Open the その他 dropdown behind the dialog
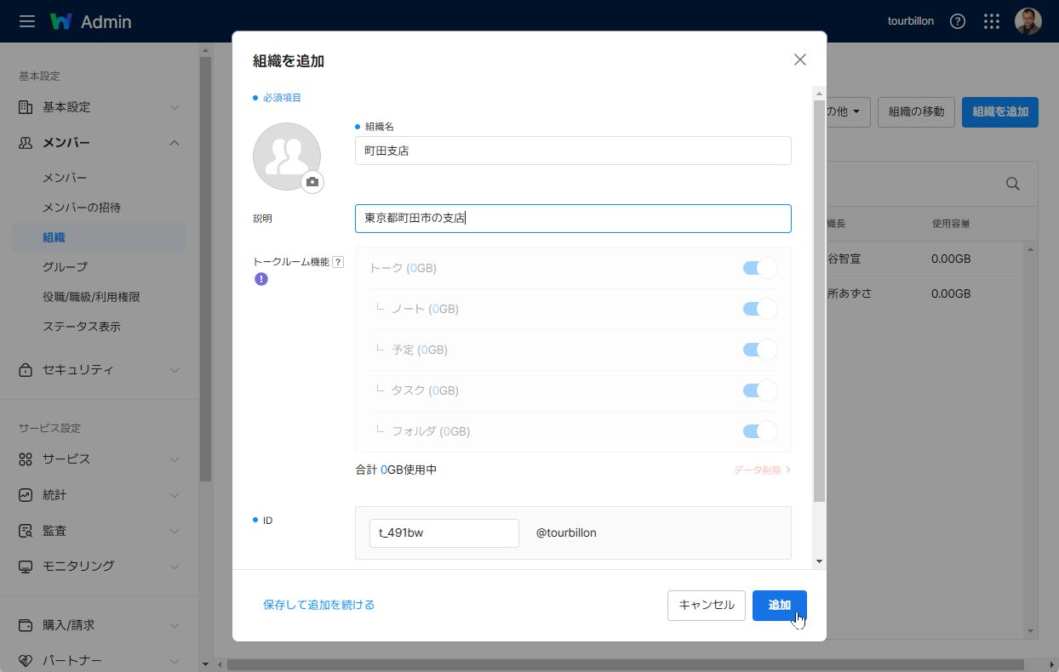Image resolution: width=1059 pixels, height=672 pixels. tap(848, 111)
